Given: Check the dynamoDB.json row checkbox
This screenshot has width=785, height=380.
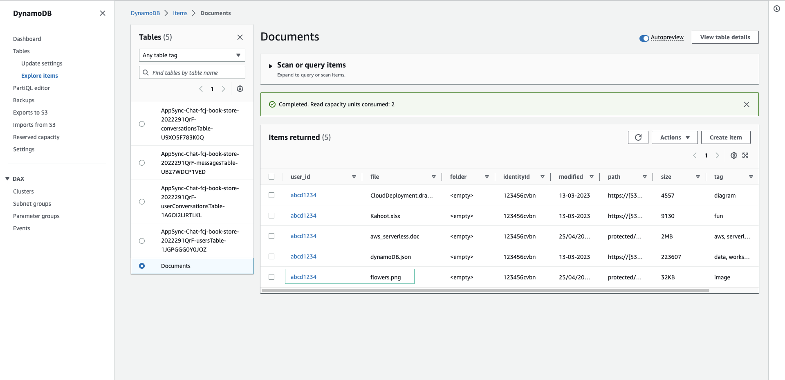Looking at the screenshot, I should coord(271,256).
